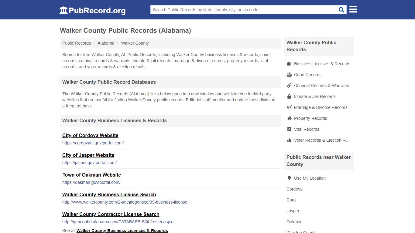Open the hamburger menu icon
Image resolution: width=415 pixels, height=233 pixels.
353,9
